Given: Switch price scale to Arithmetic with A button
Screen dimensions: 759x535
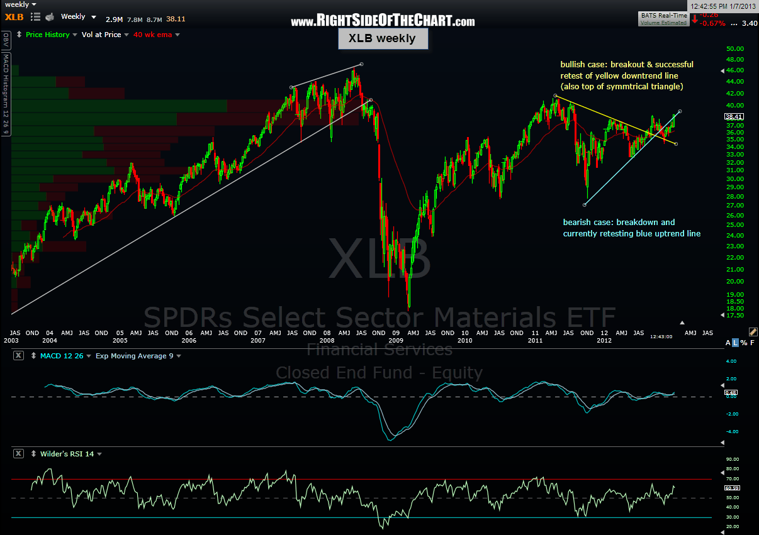Looking at the screenshot, I should click(728, 343).
